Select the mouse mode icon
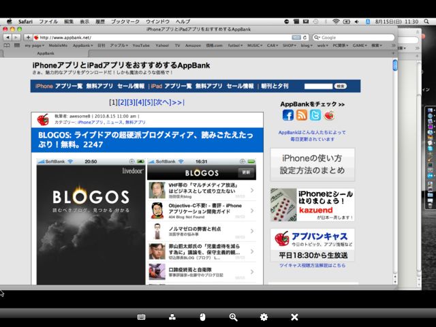Viewport: 436px width, 327px height. point(203,317)
